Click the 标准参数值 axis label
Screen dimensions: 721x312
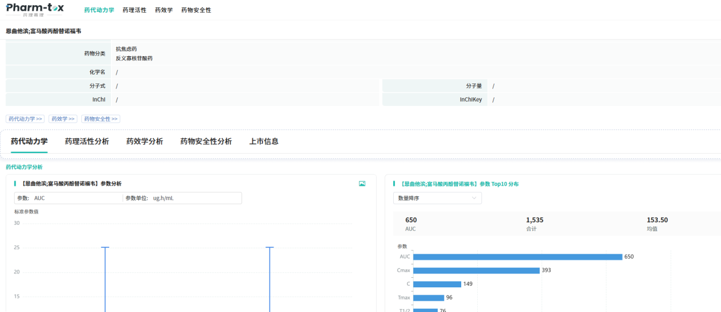click(26, 211)
